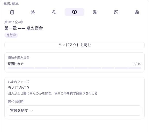
Task: Select the character name 葛城 朔真
Action: 11,4
